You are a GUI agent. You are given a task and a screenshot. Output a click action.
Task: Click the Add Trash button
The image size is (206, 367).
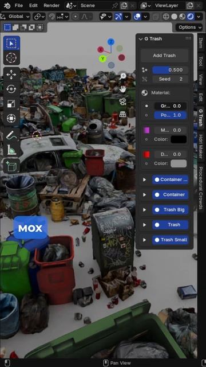tap(164, 56)
